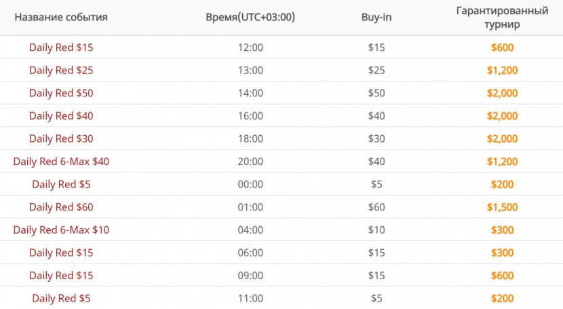This screenshot has width=563, height=309.
Task: Click the $60 buy-in cell
Action: point(376,207)
